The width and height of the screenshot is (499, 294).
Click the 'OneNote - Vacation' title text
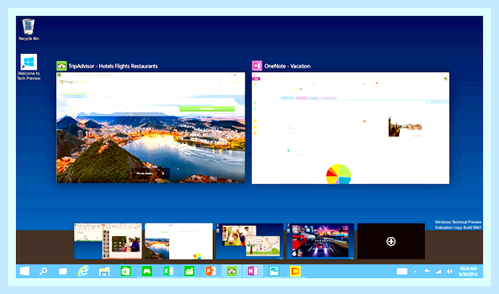[x=287, y=66]
